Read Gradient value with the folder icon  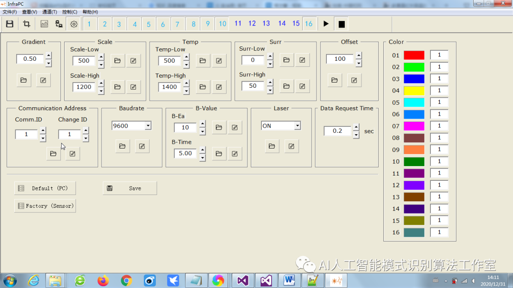pos(24,80)
